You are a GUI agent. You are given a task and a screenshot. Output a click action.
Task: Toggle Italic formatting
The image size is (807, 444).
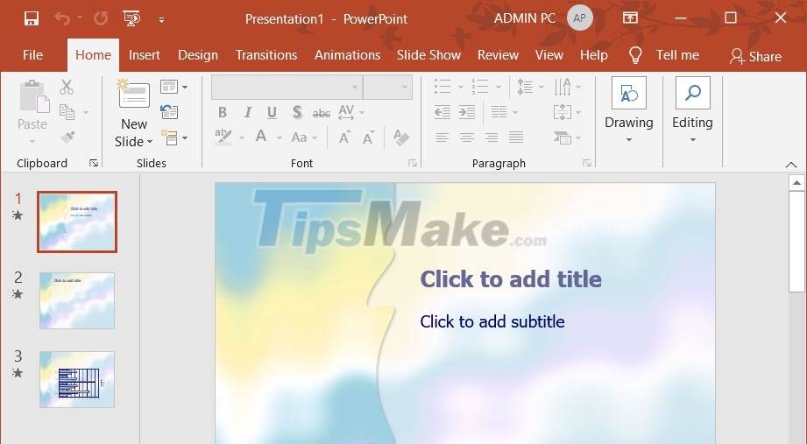[x=248, y=111]
